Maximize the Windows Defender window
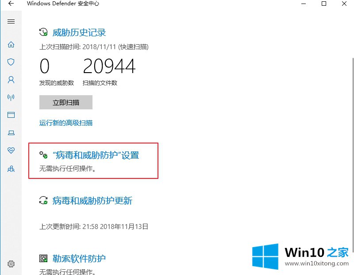 (324, 4)
